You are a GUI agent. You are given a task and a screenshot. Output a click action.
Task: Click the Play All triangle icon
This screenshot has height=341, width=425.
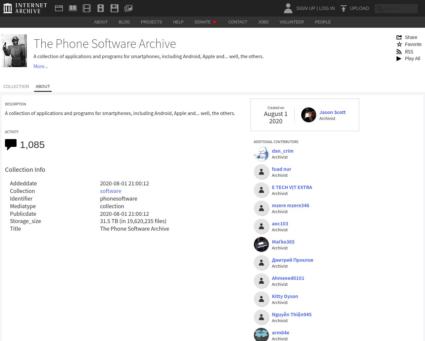pyautogui.click(x=399, y=58)
